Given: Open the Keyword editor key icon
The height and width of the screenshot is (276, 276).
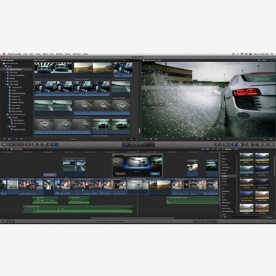Looking at the screenshot, I should click(28, 144).
